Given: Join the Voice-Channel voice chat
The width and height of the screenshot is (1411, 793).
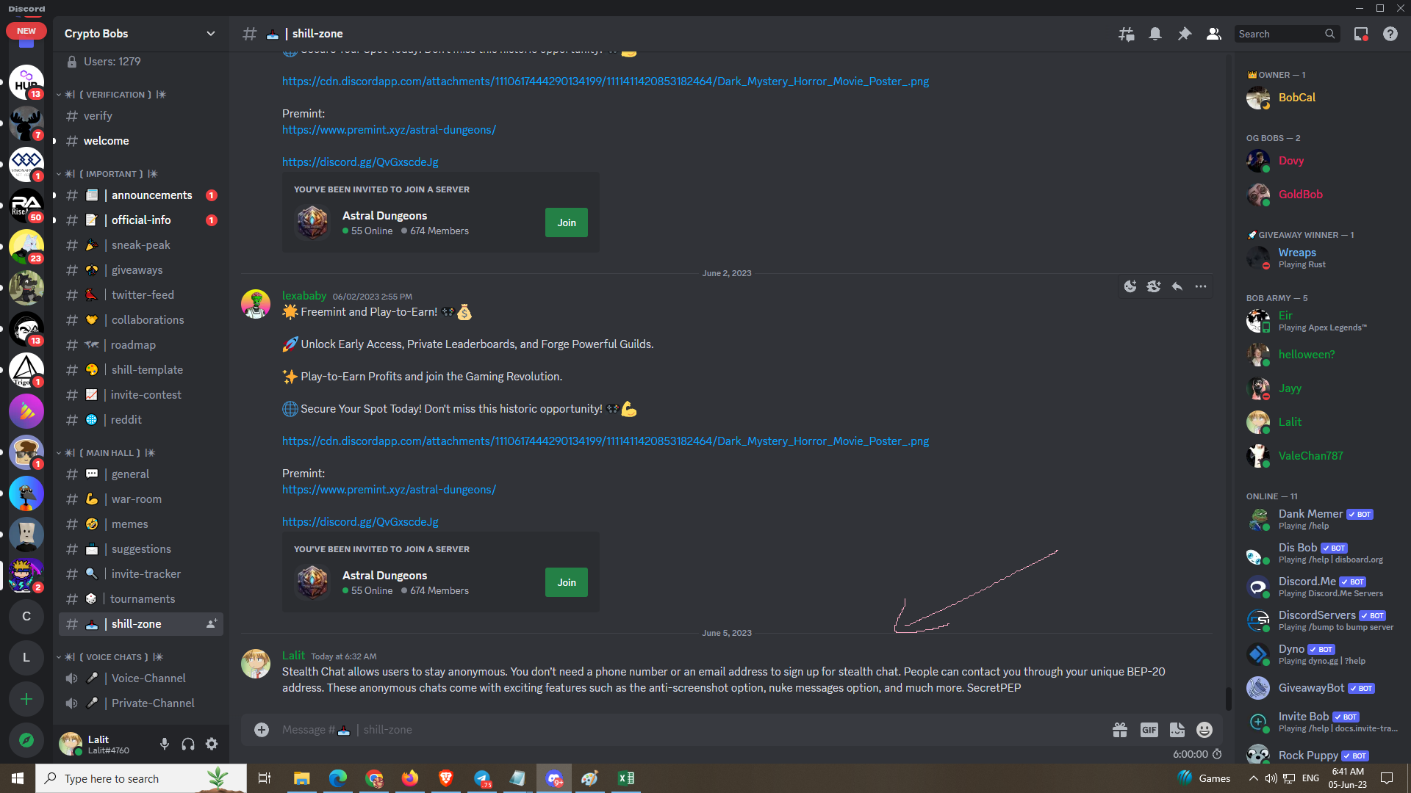Looking at the screenshot, I should (x=141, y=678).
